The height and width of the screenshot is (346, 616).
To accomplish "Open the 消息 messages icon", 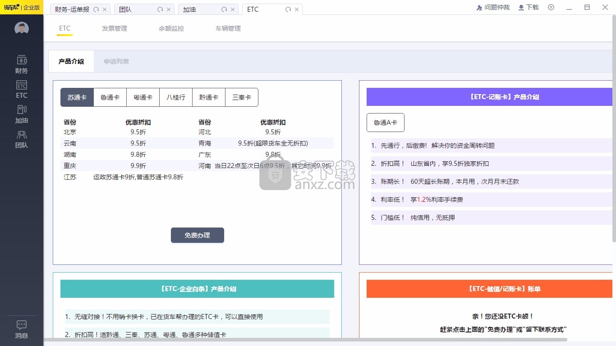I will coord(22,329).
